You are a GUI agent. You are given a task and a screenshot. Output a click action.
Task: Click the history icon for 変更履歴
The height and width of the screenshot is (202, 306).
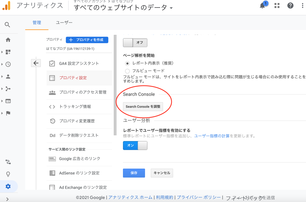click(x=52, y=121)
